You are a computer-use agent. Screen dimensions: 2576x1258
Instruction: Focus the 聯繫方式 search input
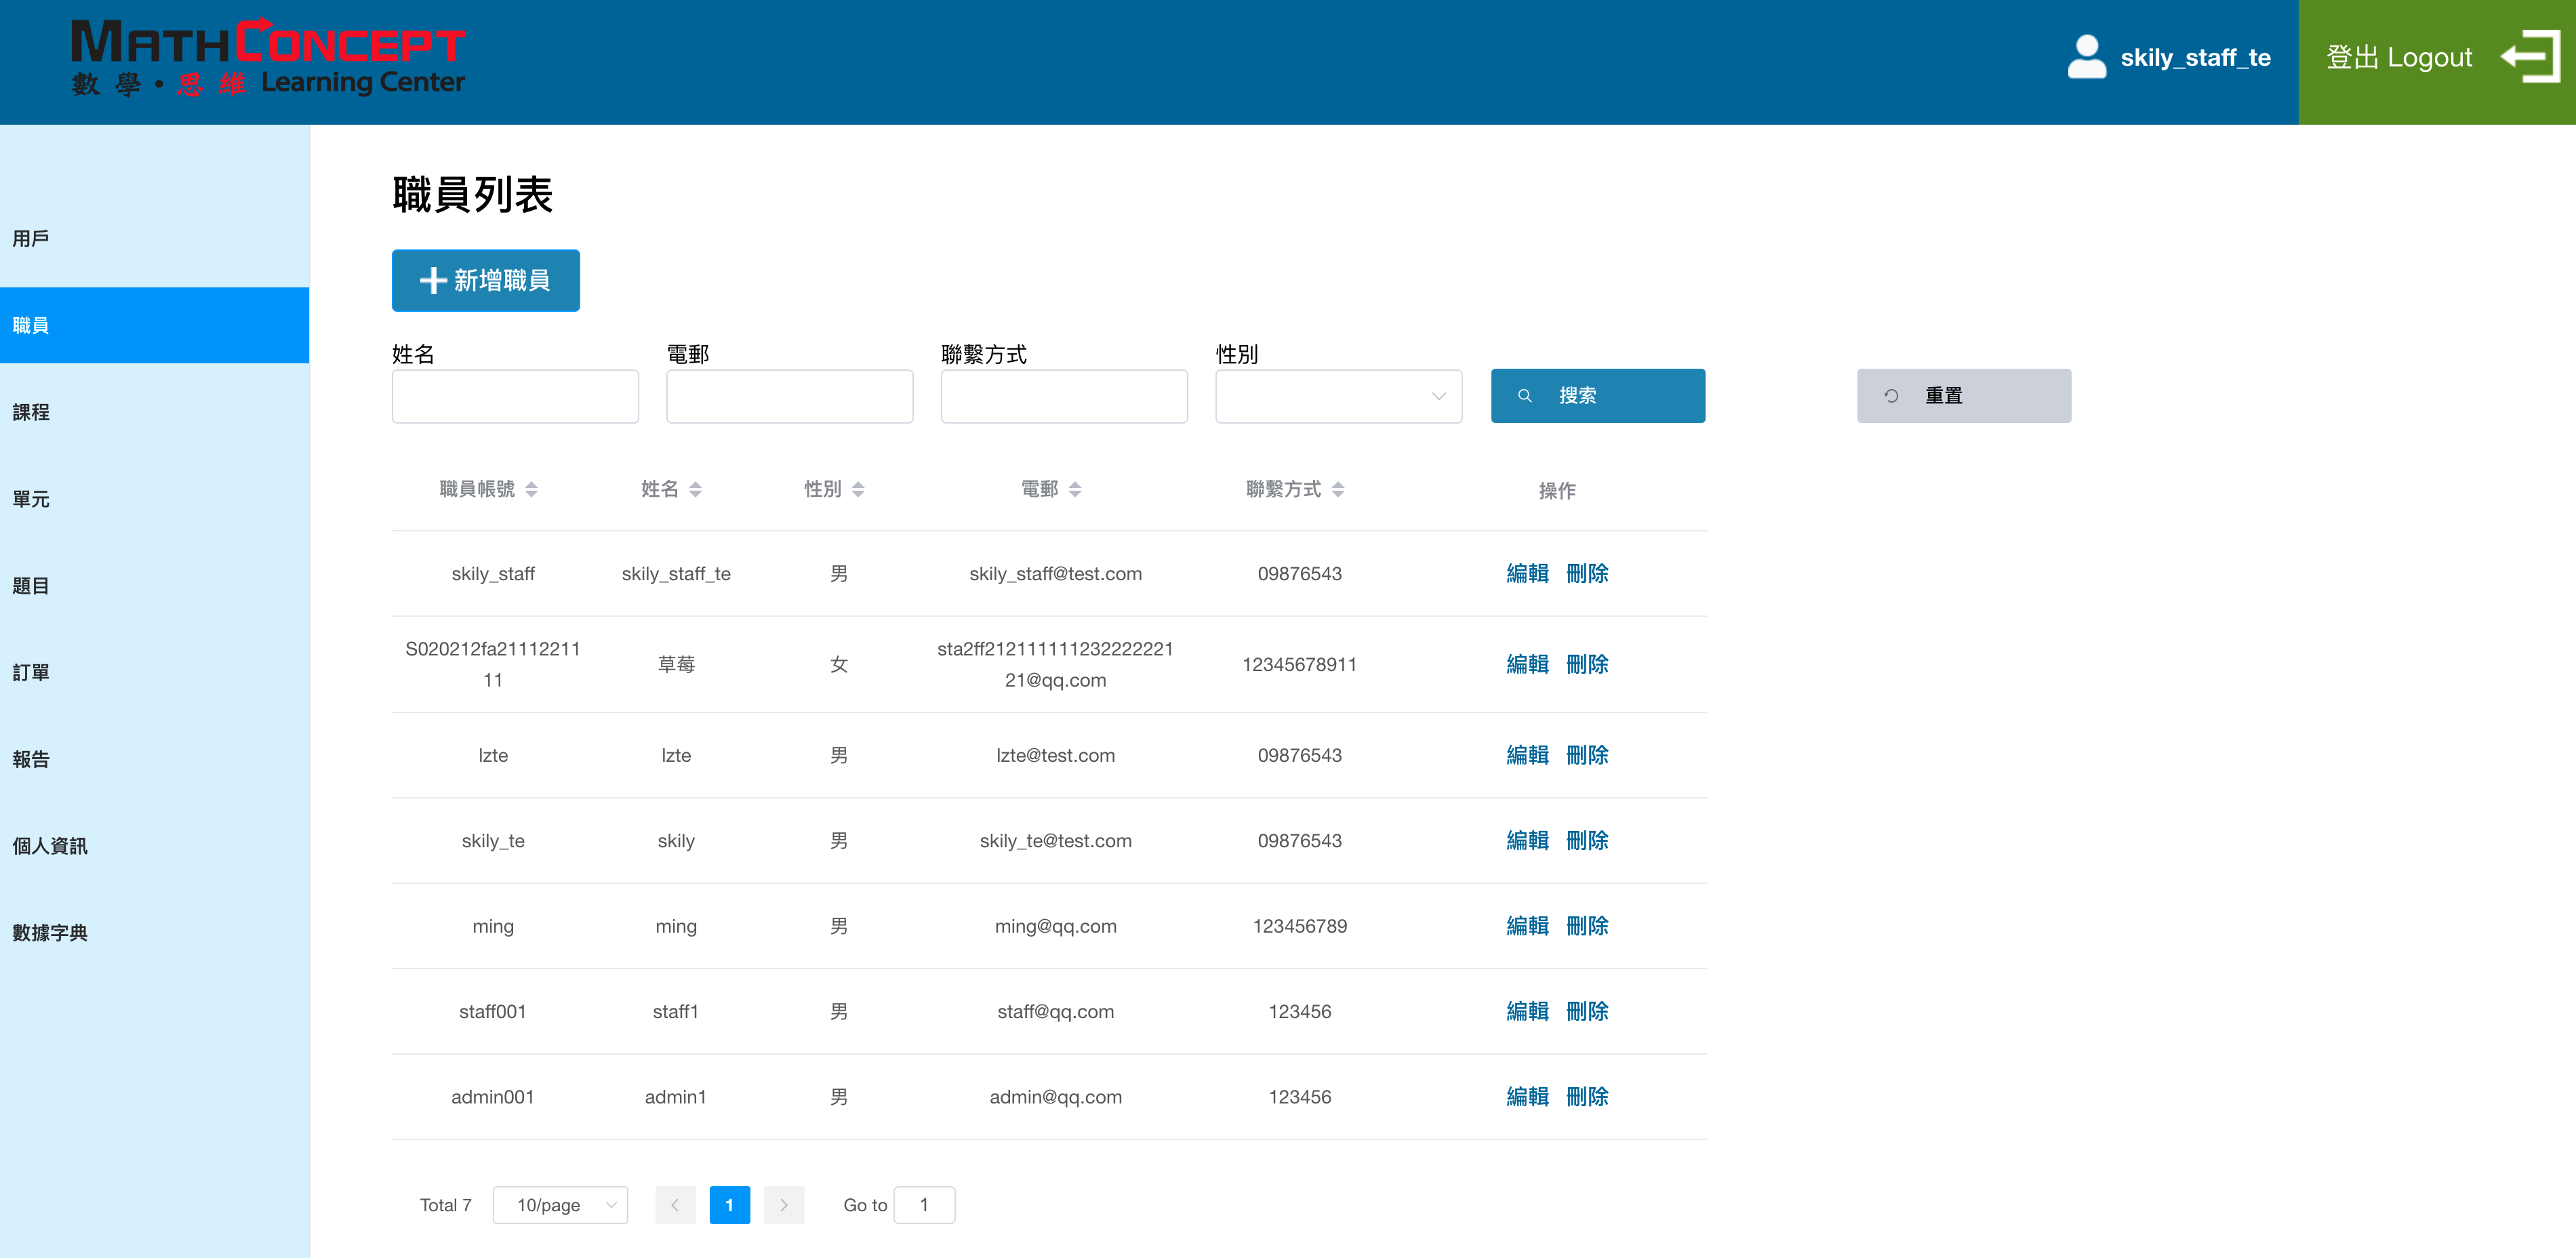(1064, 396)
